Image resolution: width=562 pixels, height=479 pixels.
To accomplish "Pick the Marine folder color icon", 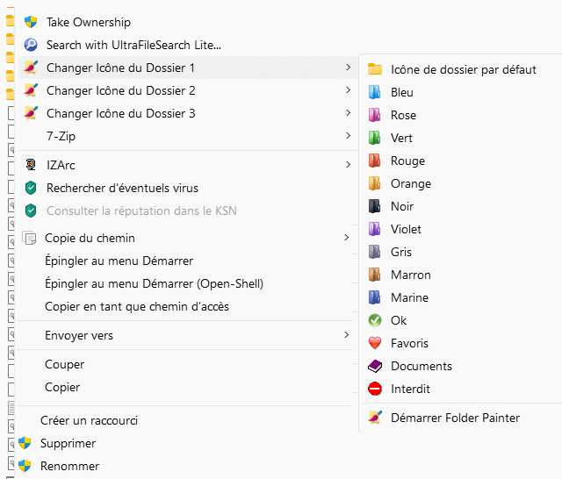I will tap(375, 298).
